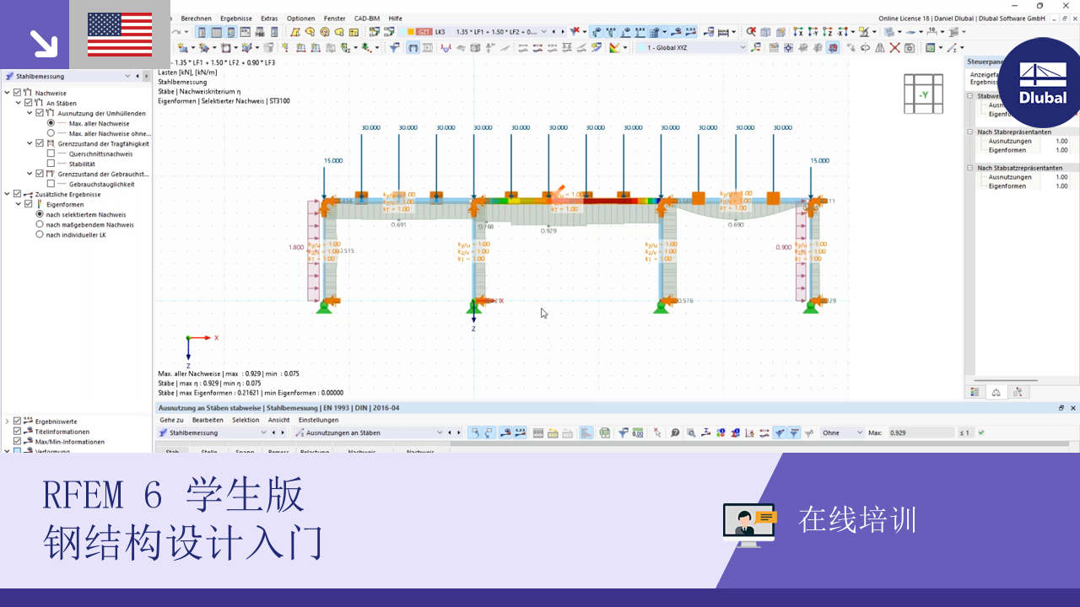Click next load combination arrow

pyautogui.click(x=563, y=32)
